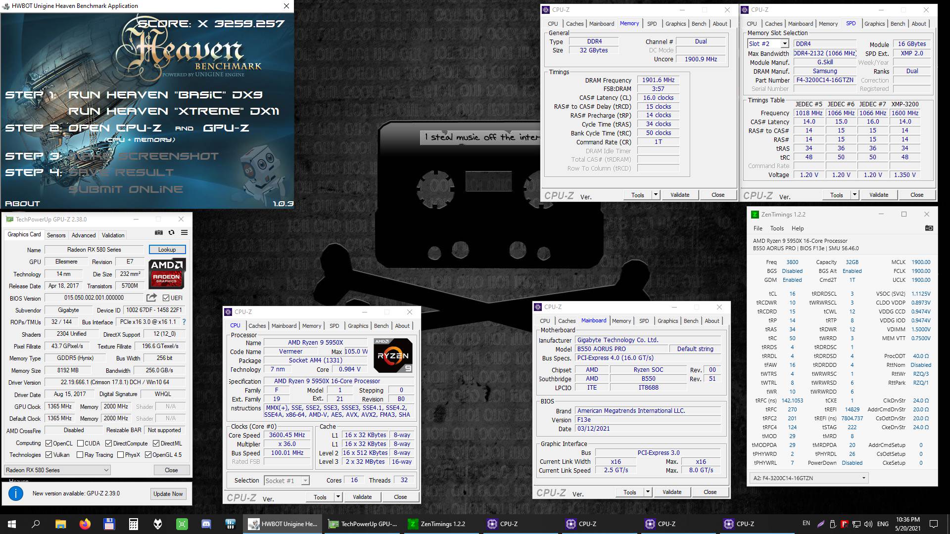Open File Explorer from the taskbar
This screenshot has height=534, width=950.
point(60,524)
